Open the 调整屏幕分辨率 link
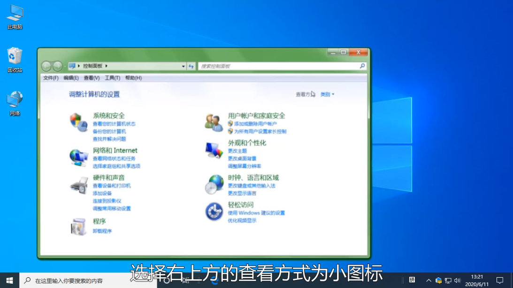Viewport: 513px width, 288px height. tap(245, 166)
